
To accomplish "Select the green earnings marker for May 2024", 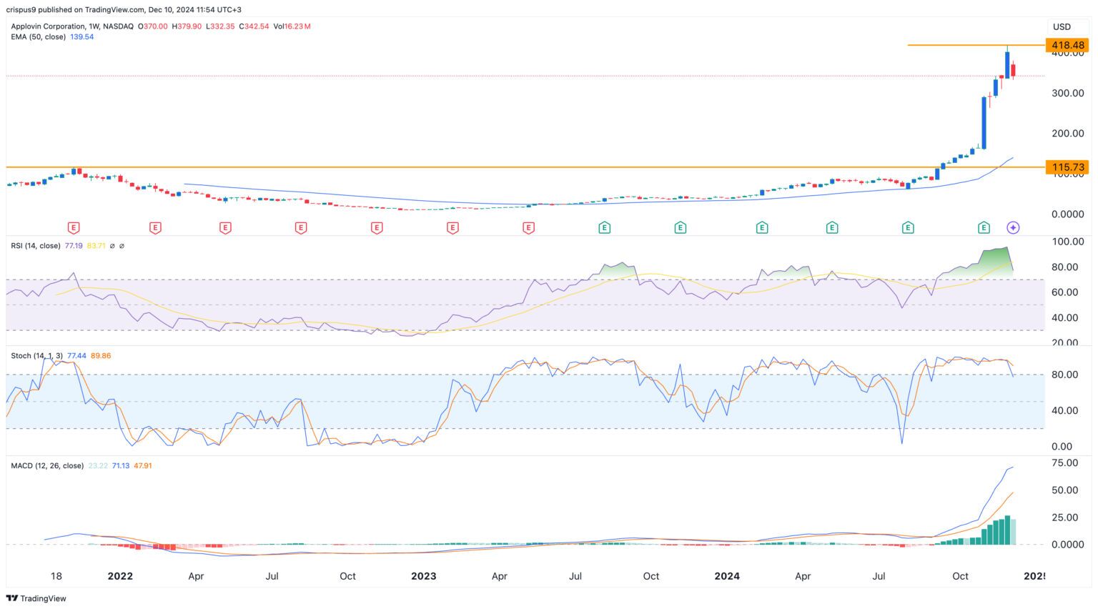I will click(x=832, y=228).
